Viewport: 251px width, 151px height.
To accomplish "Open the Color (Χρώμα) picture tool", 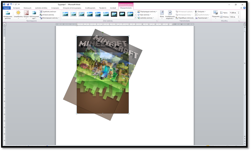I will pos(26,15).
